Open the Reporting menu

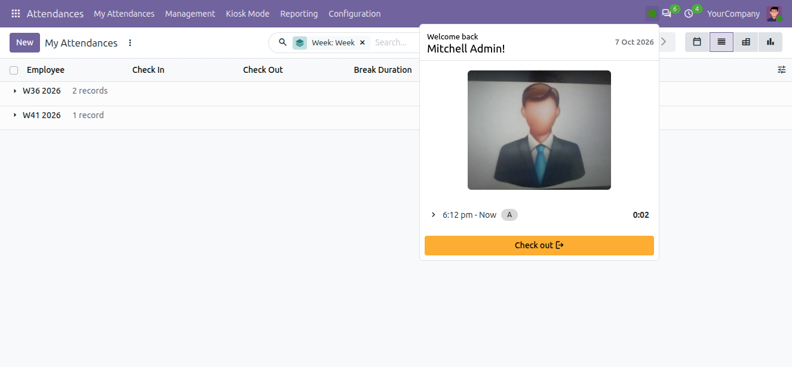(x=299, y=13)
